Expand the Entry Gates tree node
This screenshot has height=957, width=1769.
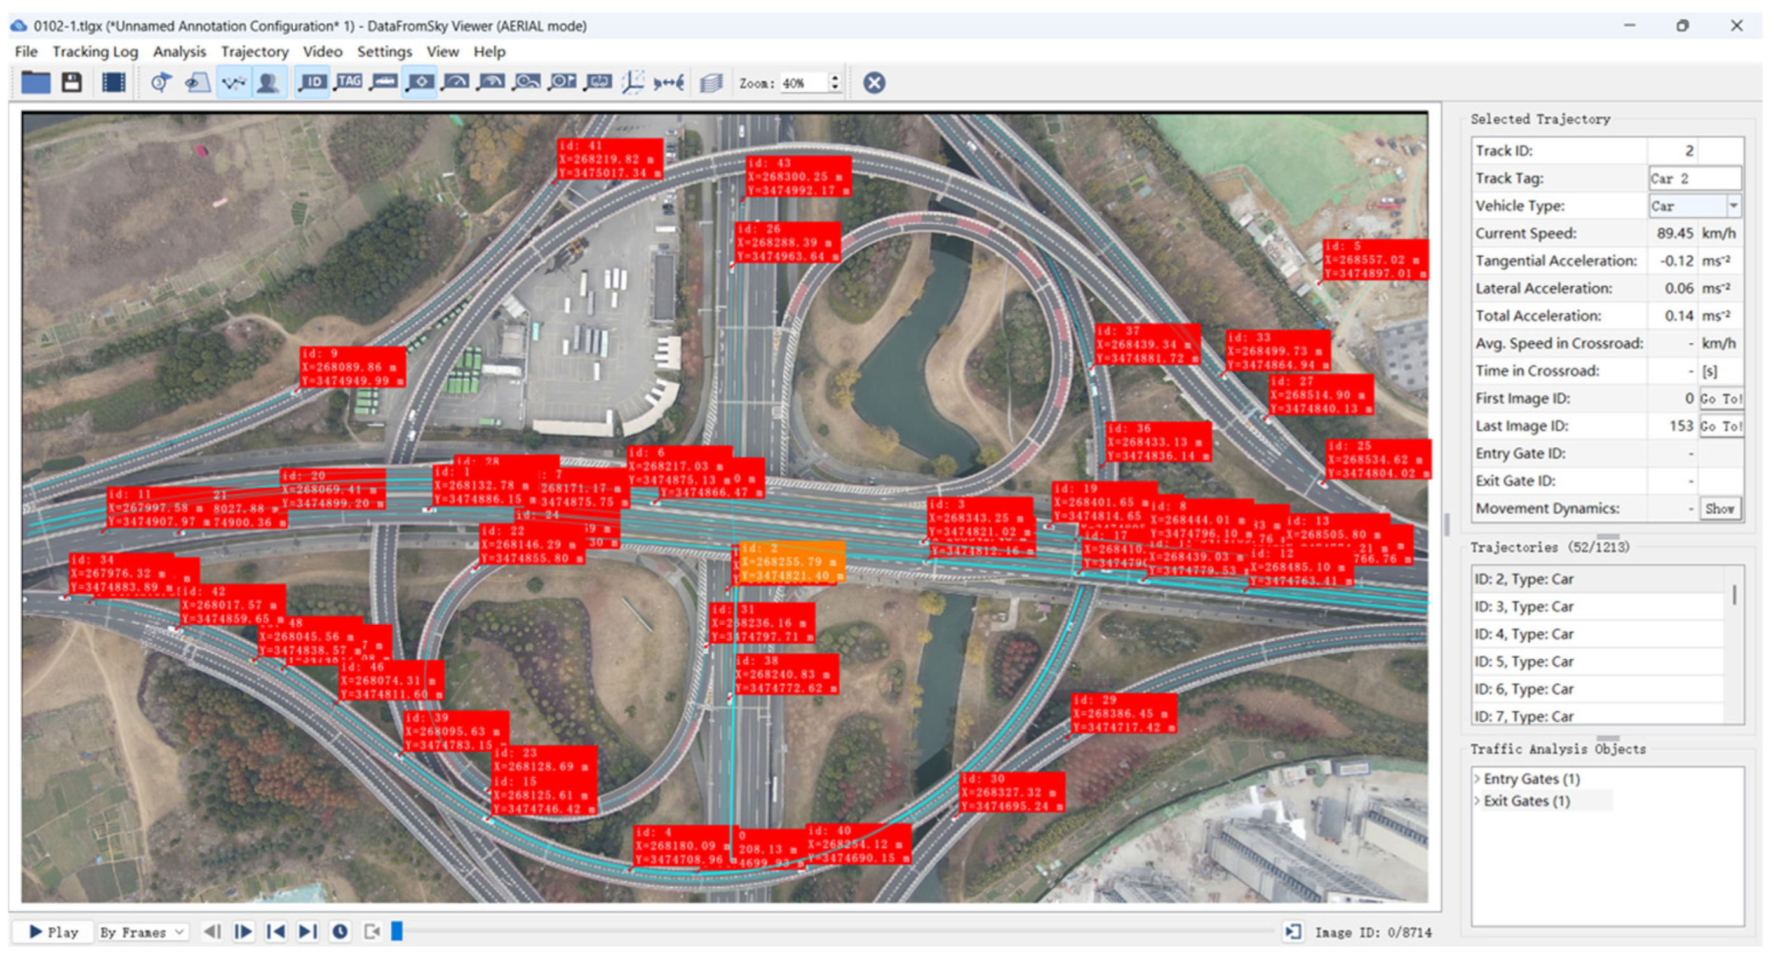coord(1477,779)
